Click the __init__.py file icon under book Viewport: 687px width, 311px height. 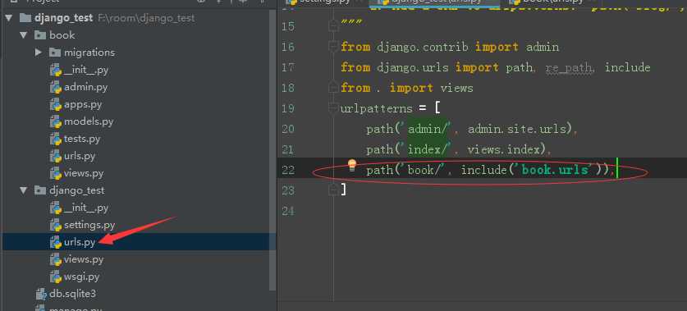tap(56, 70)
